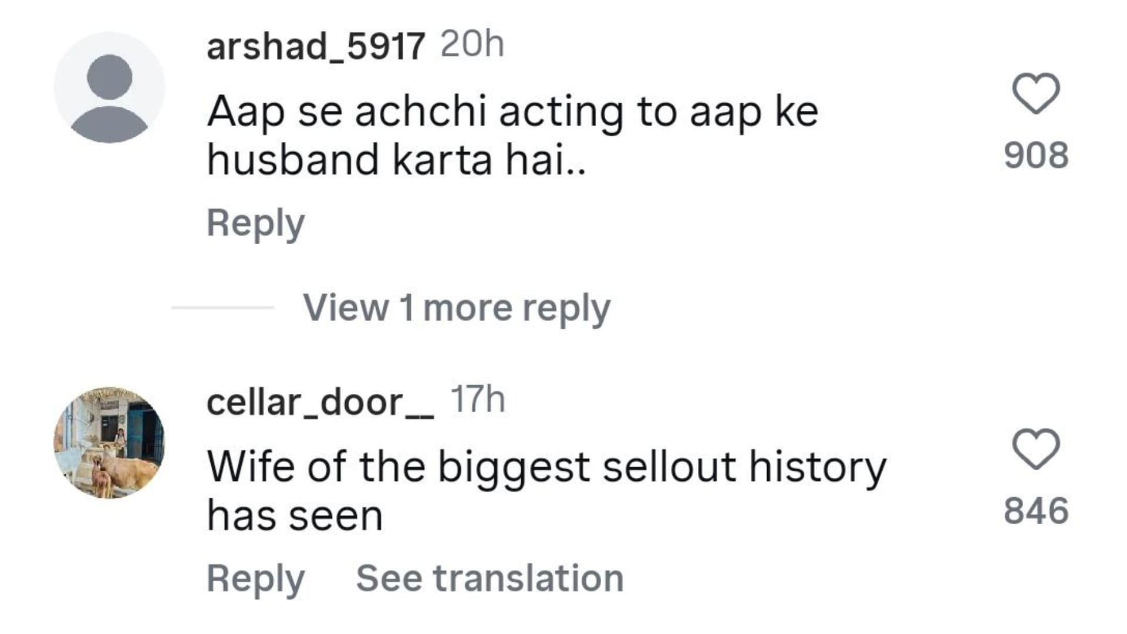This screenshot has width=1127, height=634.
Task: Select the "Aap se achchi acting" text line
Action: click(x=512, y=112)
